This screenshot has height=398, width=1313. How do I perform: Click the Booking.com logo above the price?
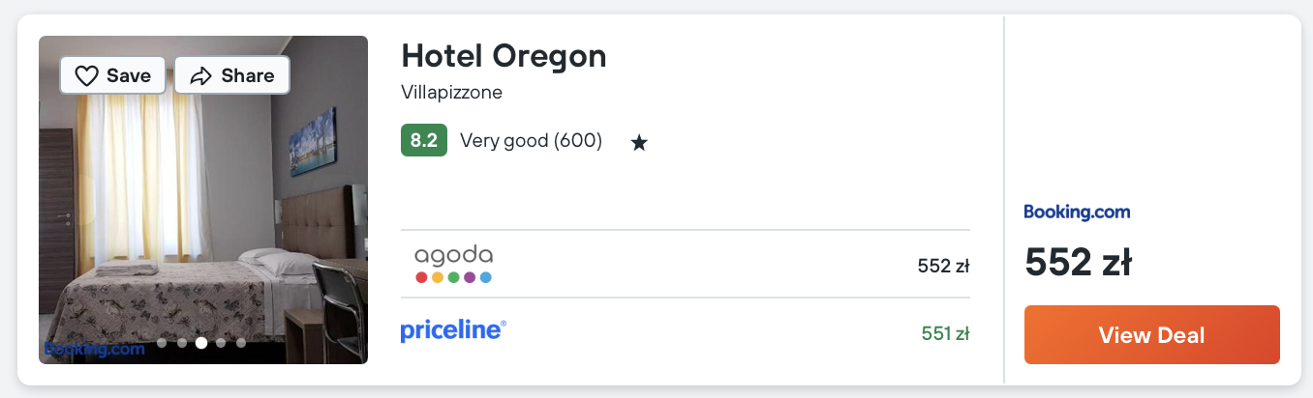click(1077, 212)
